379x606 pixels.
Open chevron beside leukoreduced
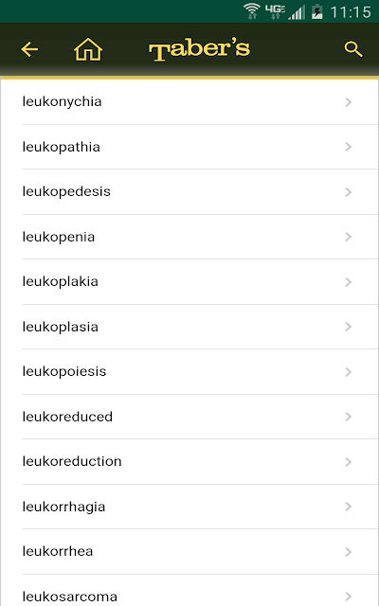pyautogui.click(x=348, y=417)
